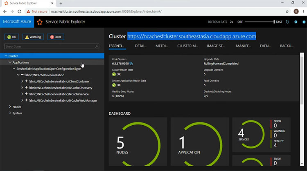The image size is (307, 171).
Task: Open the settings gear in the header
Action: click(296, 22)
